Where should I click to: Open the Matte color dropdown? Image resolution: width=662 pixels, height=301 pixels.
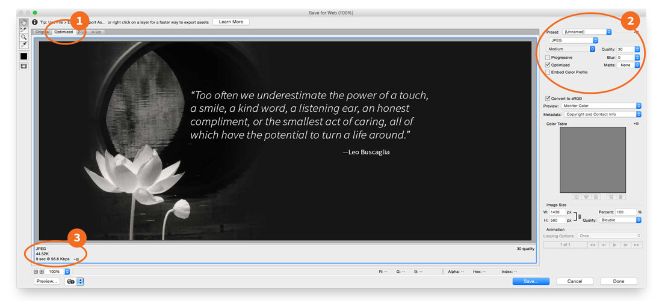[x=629, y=65]
